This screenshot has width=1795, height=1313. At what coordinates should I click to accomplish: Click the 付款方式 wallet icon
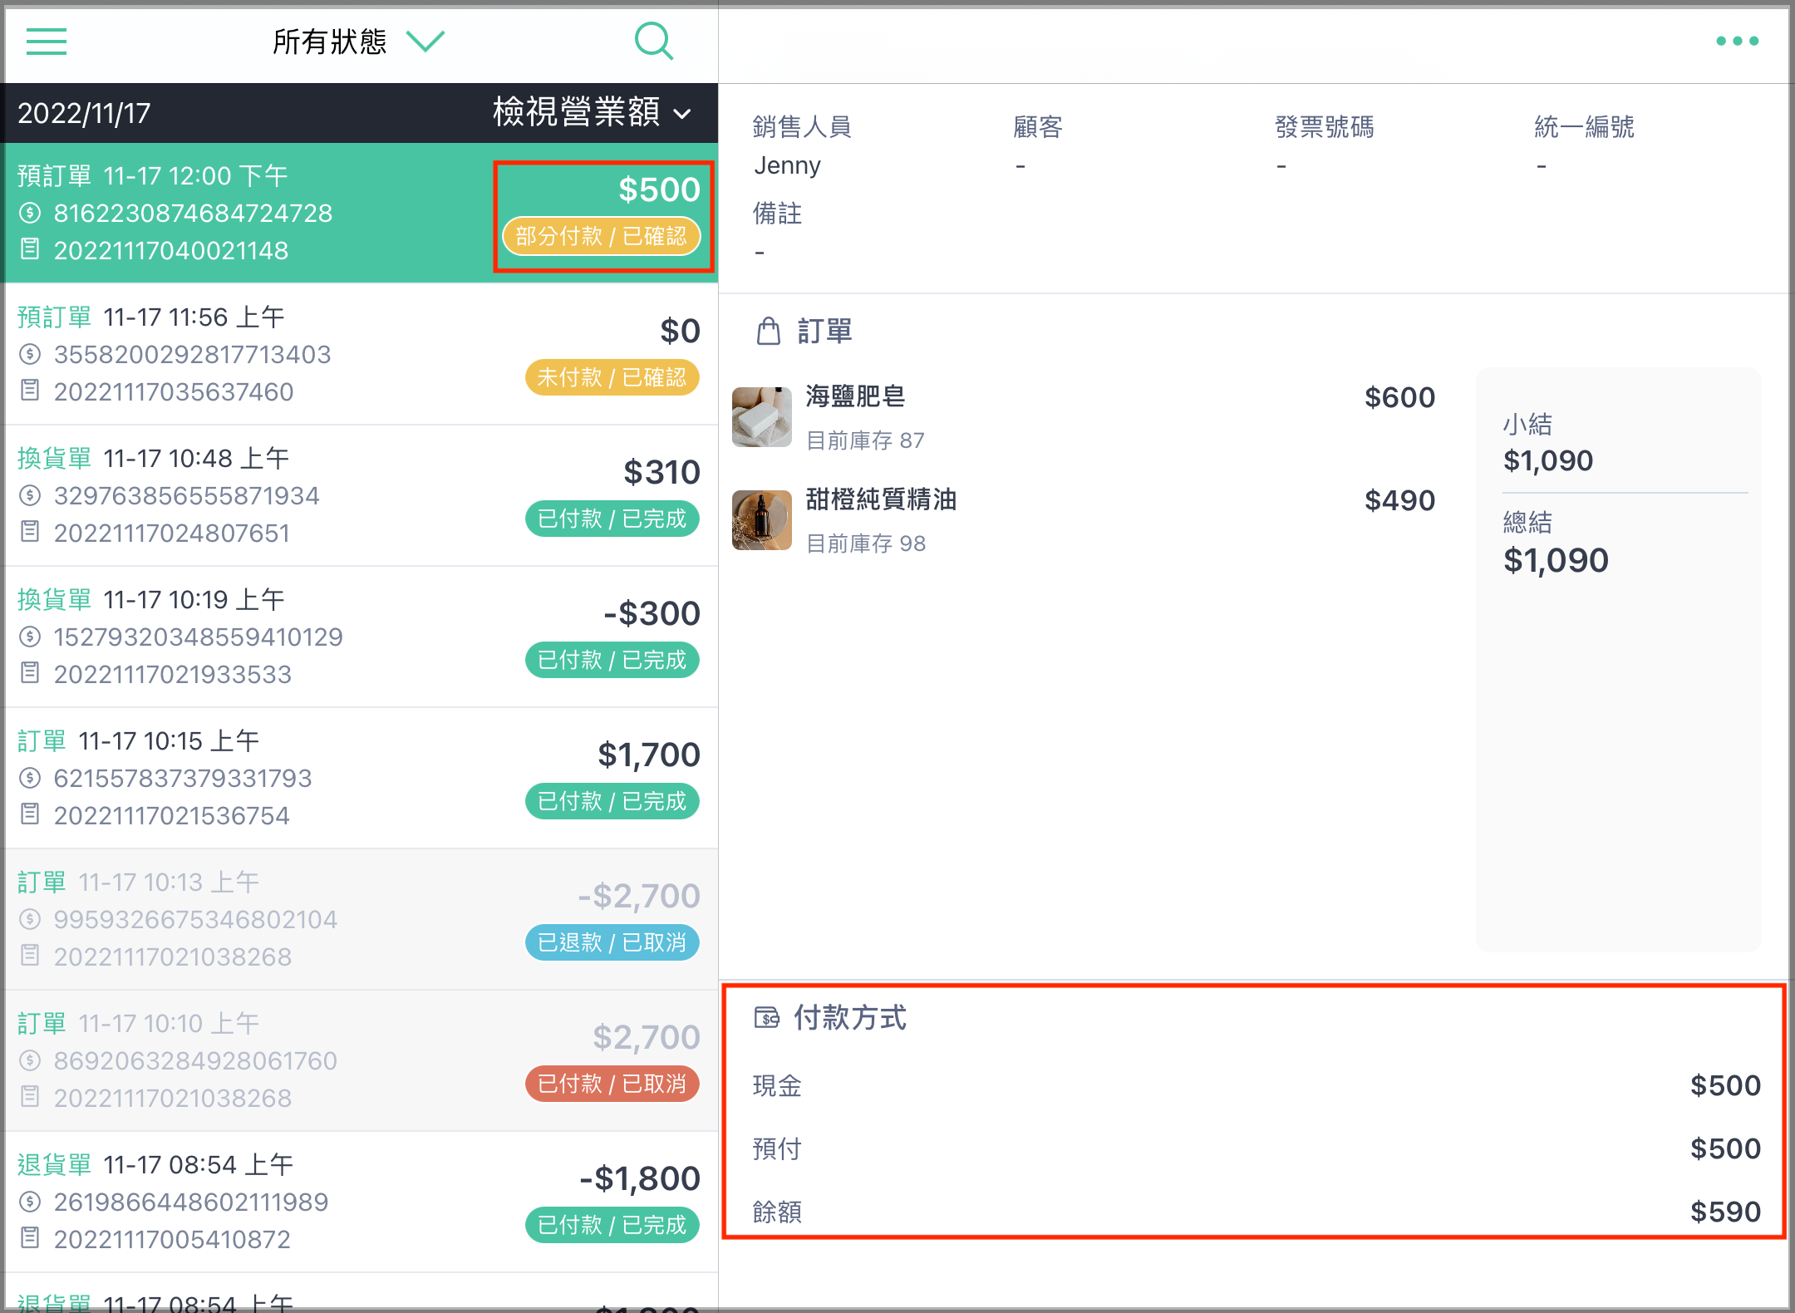click(x=766, y=1017)
